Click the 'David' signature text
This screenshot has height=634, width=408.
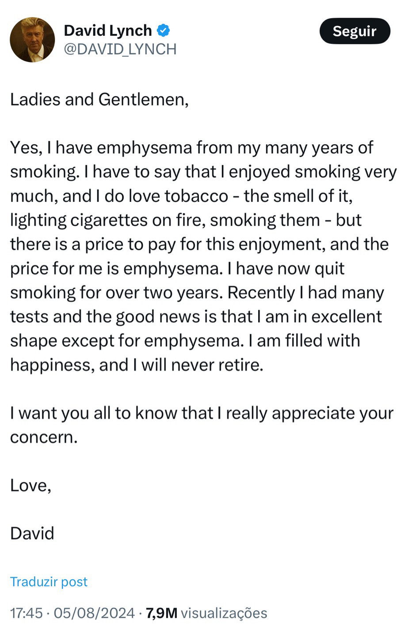[32, 533]
